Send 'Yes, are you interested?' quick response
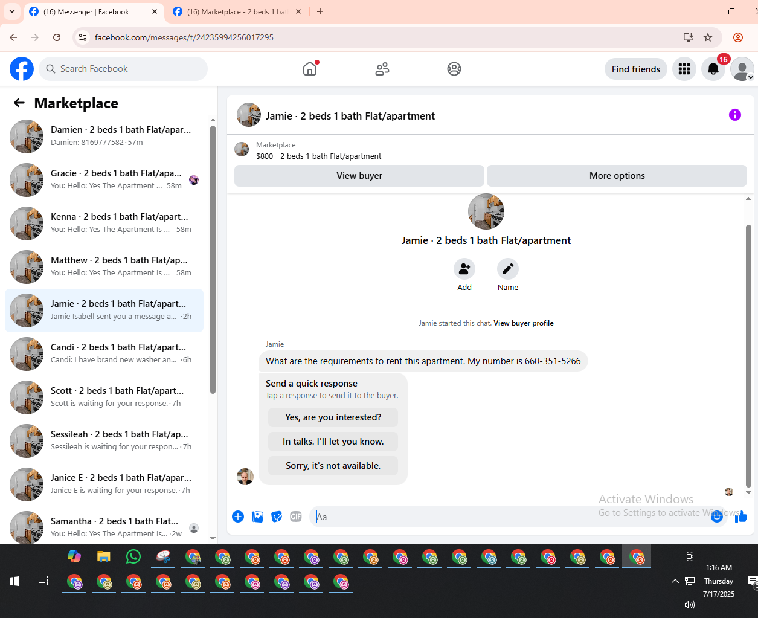The width and height of the screenshot is (758, 618). point(333,417)
